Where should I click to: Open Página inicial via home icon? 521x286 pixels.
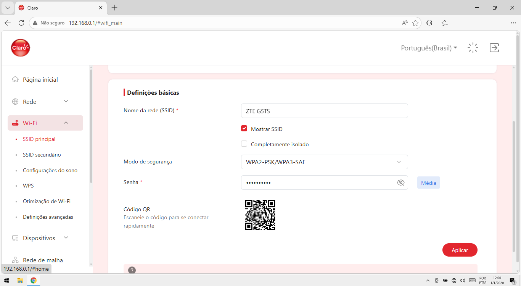coord(15,79)
